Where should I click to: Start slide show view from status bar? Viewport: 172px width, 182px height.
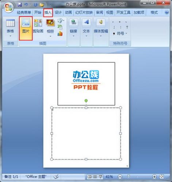(100, 177)
